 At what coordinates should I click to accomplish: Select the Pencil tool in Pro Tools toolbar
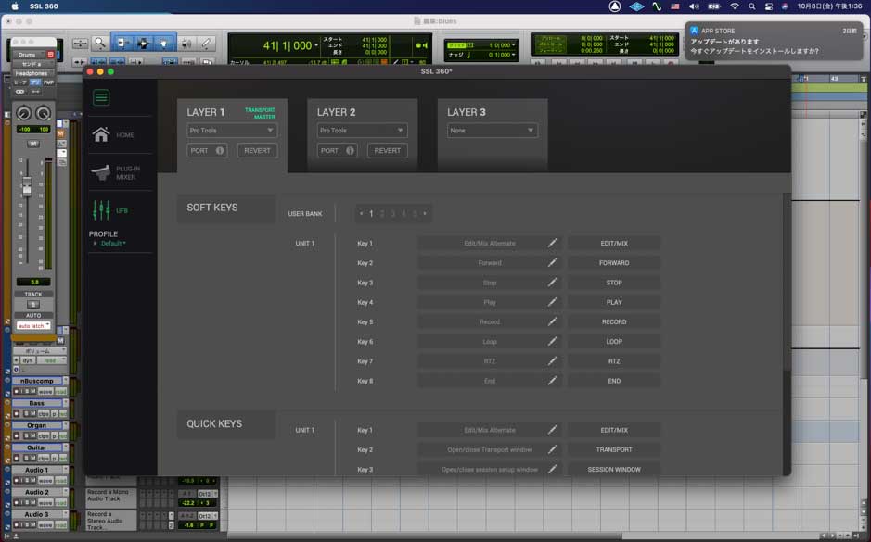point(207,43)
